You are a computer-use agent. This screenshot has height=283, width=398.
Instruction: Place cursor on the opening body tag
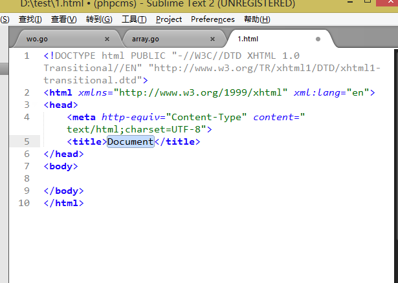[x=61, y=166]
